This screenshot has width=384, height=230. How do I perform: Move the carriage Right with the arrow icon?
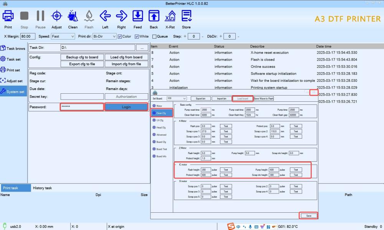coord(121,16)
